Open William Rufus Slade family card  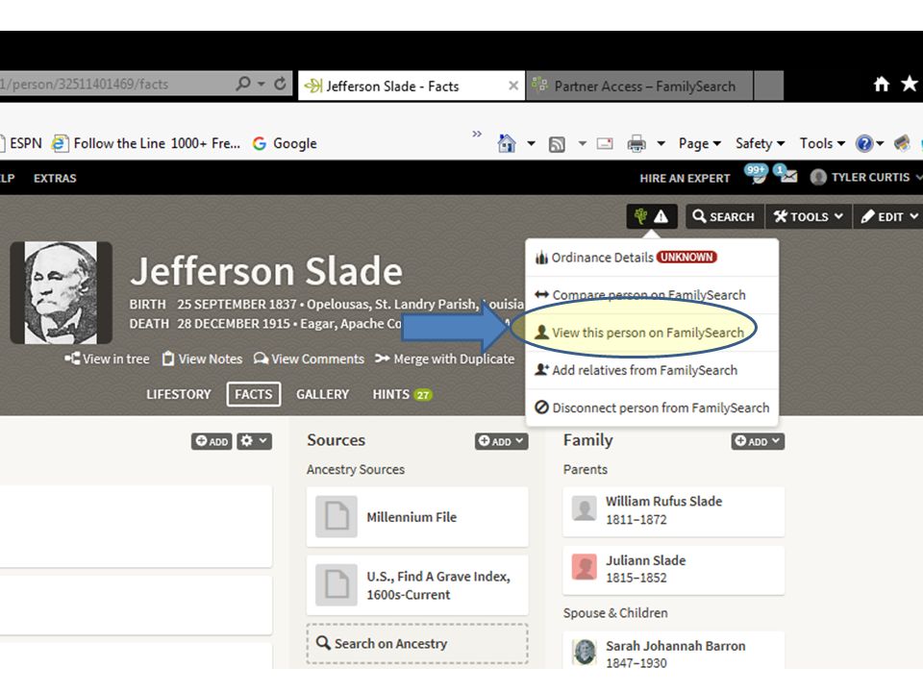[673, 510]
